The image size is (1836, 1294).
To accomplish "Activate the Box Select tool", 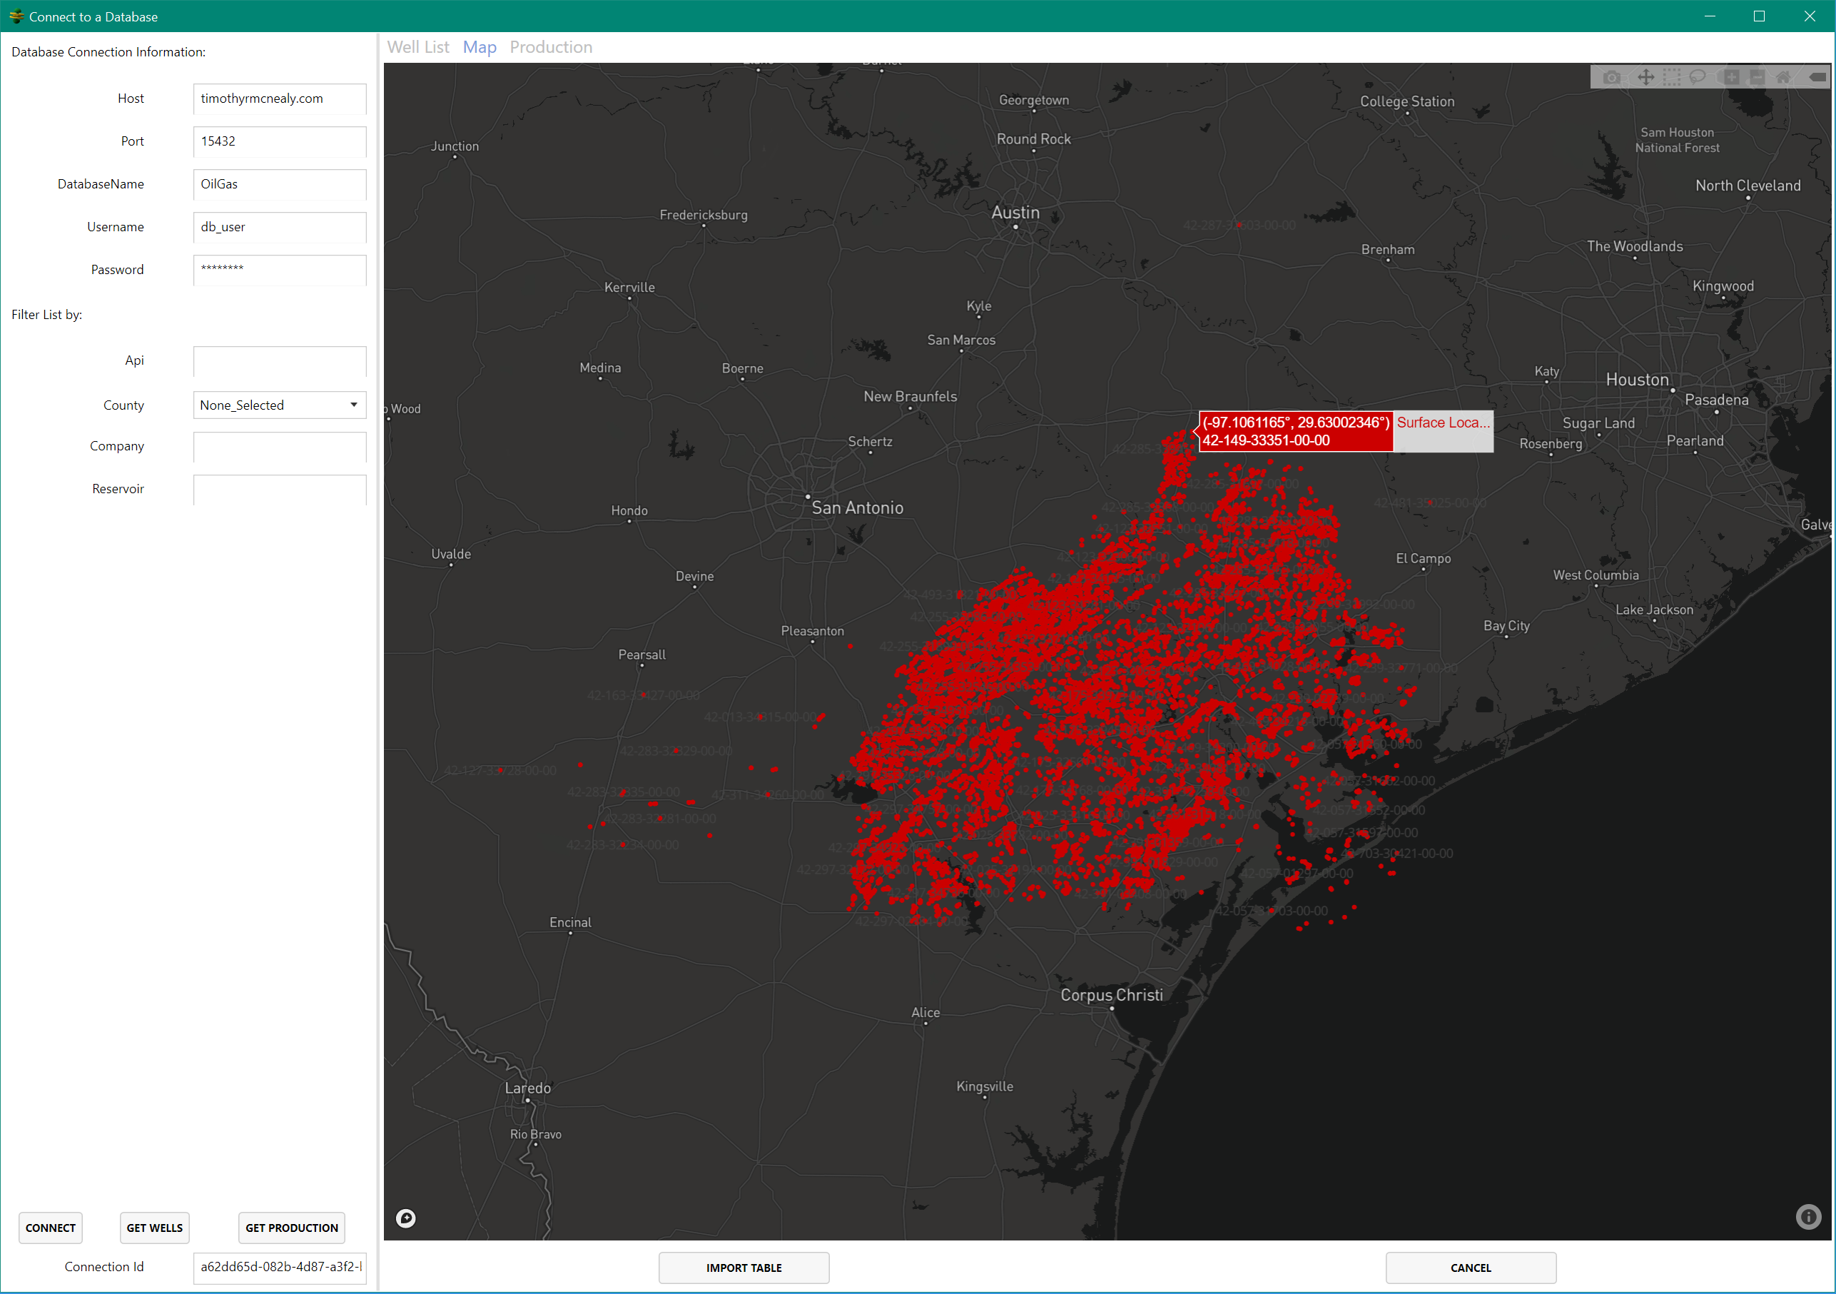I will pos(1672,78).
